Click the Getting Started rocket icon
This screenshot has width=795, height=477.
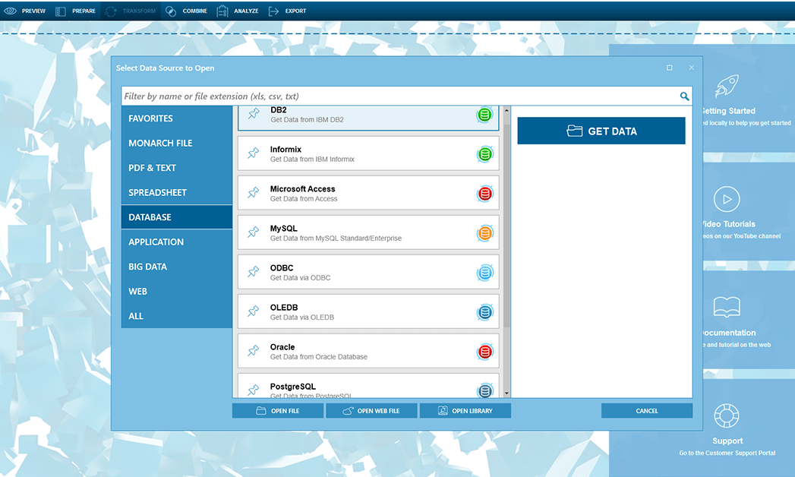pyautogui.click(x=727, y=86)
